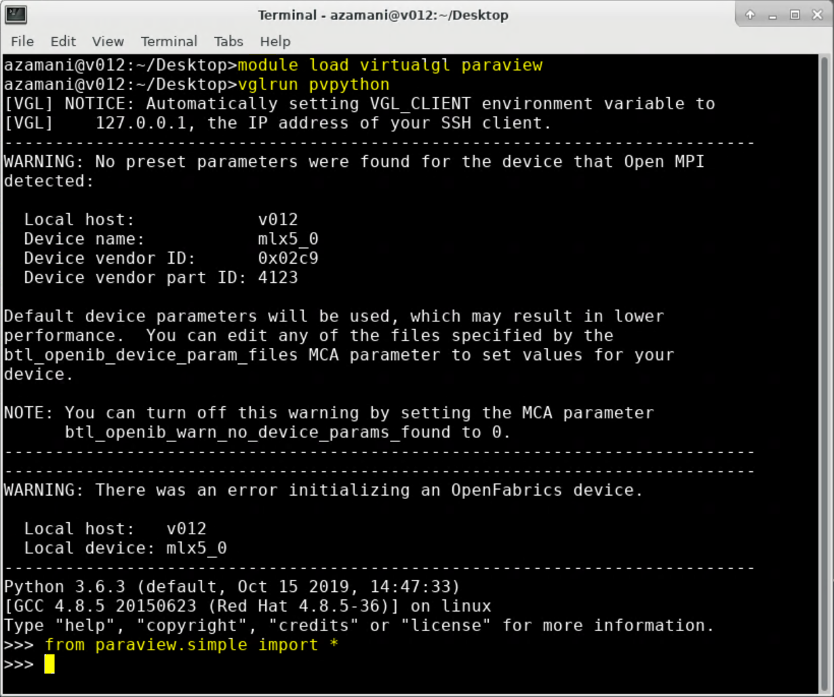
Task: Click the shade window up-arrow button
Action: coord(750,15)
